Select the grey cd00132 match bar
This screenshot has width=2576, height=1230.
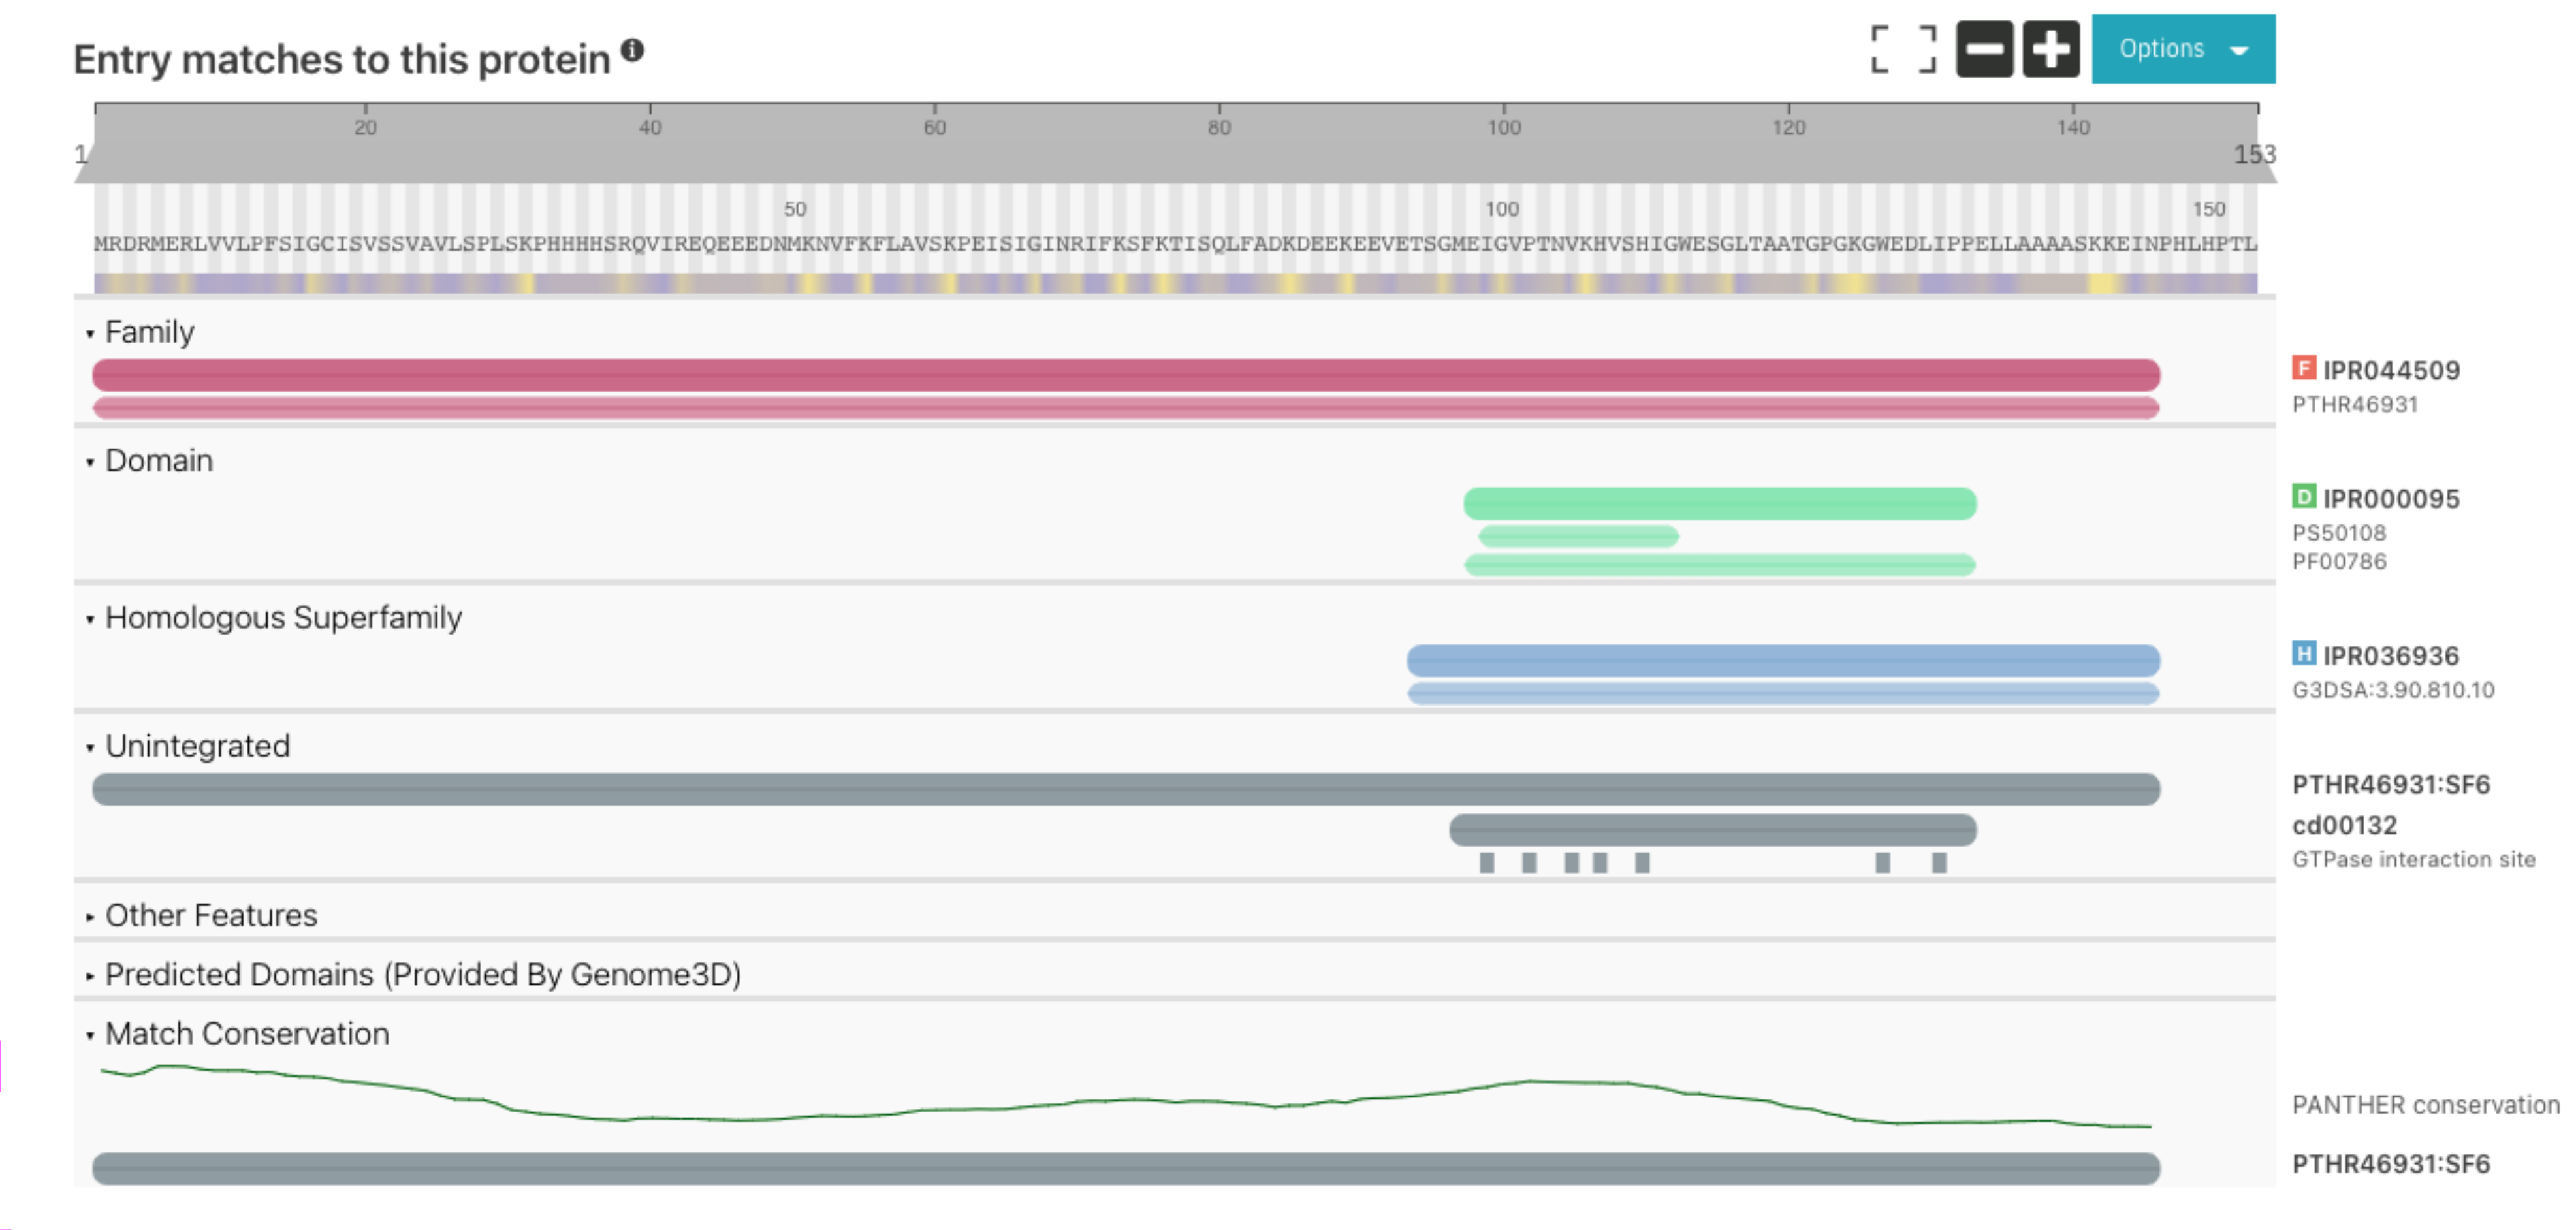click(x=1713, y=829)
